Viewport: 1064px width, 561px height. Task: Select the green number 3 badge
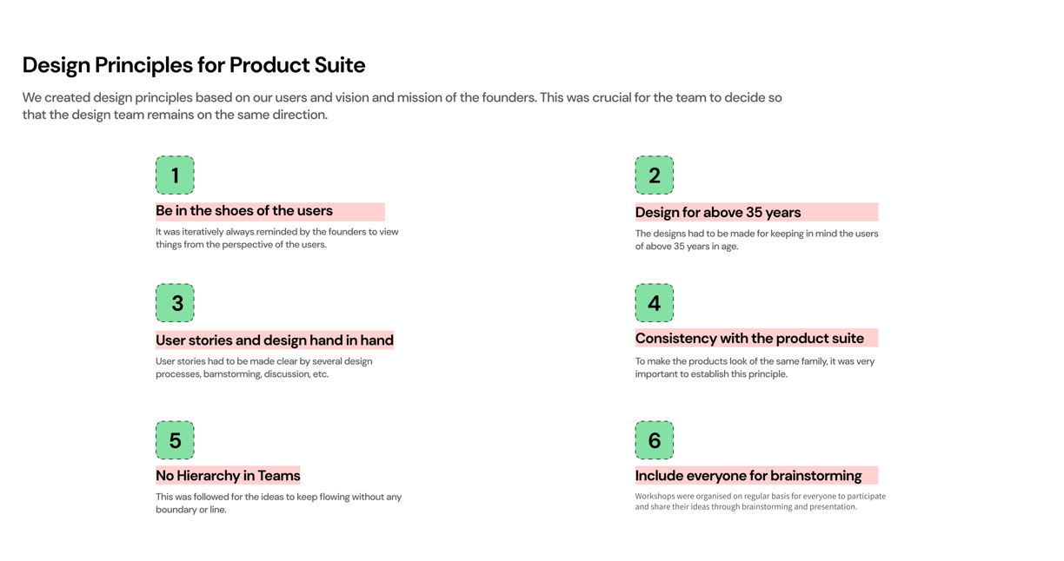175,303
